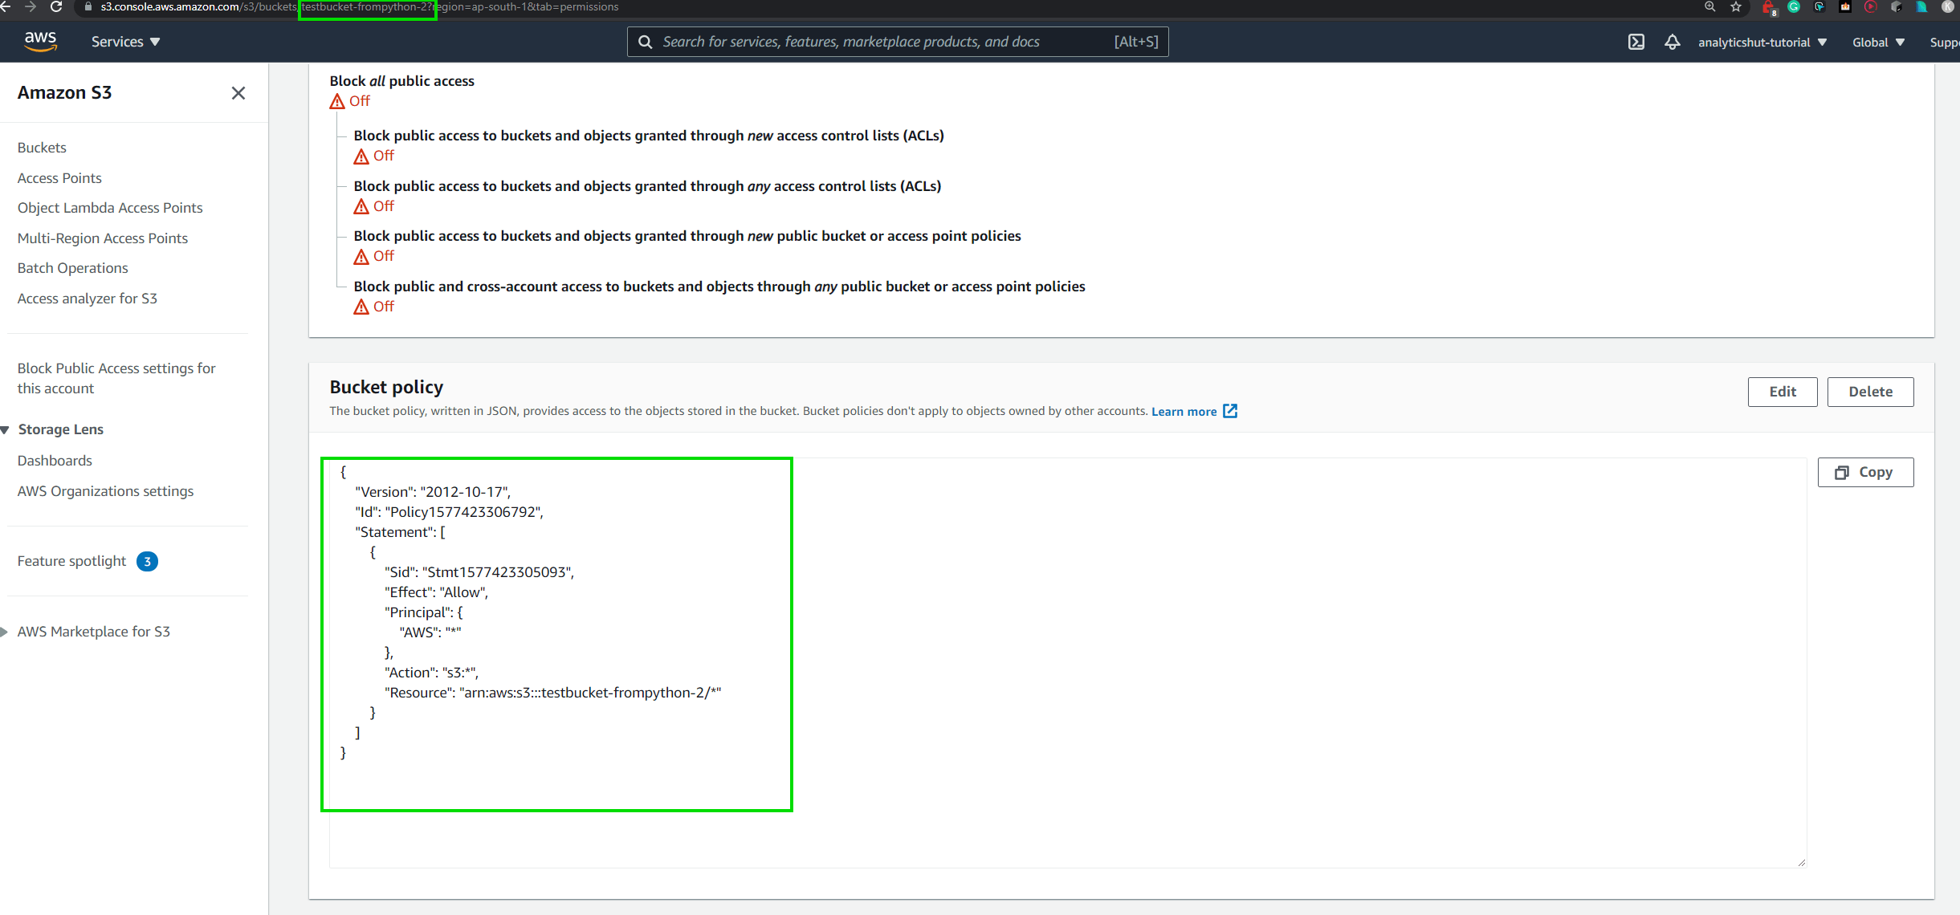The image size is (1960, 915).
Task: Close the Amazon S3 sidebar
Action: tap(238, 93)
